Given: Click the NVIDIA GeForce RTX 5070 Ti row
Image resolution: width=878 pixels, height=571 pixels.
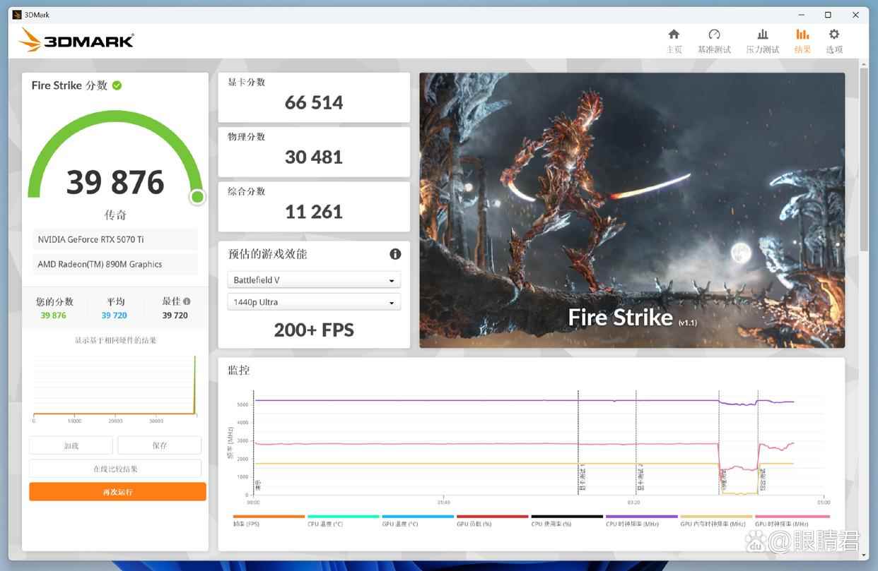Looking at the screenshot, I should [x=115, y=239].
